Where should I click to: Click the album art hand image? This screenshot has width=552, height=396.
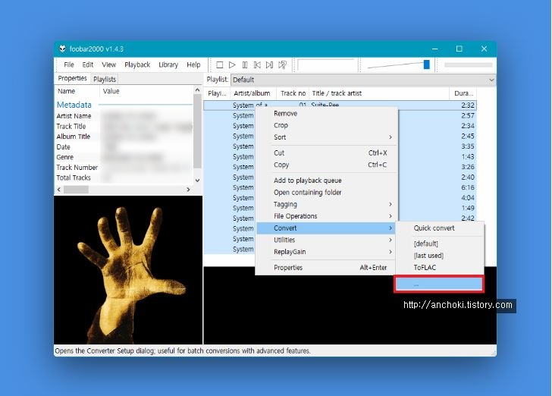tap(128, 270)
